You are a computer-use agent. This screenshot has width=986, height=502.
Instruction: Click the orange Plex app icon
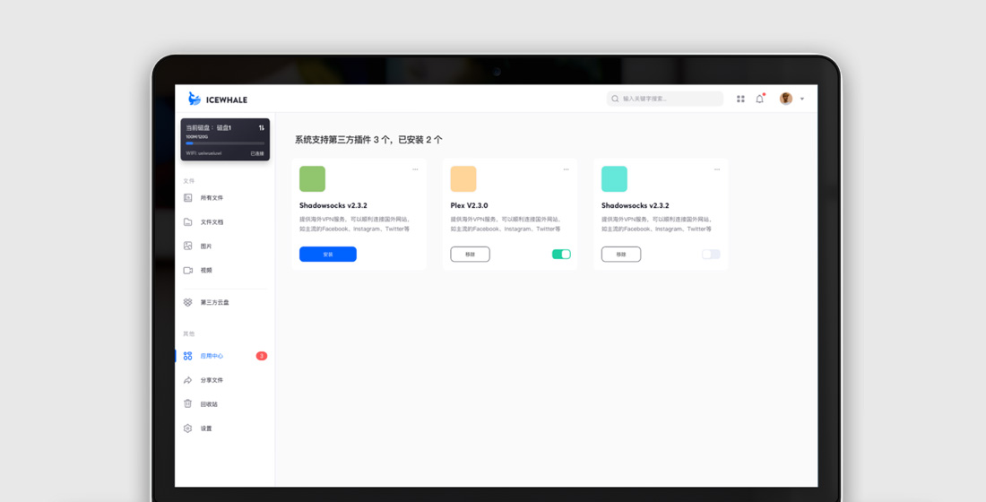(463, 178)
